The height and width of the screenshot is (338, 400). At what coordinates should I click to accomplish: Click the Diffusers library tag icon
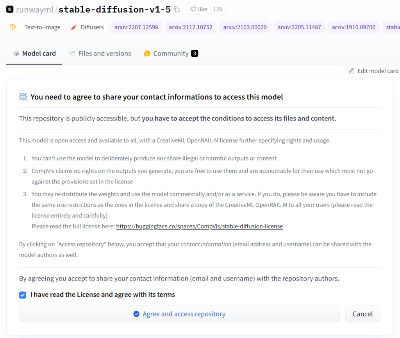(74, 27)
